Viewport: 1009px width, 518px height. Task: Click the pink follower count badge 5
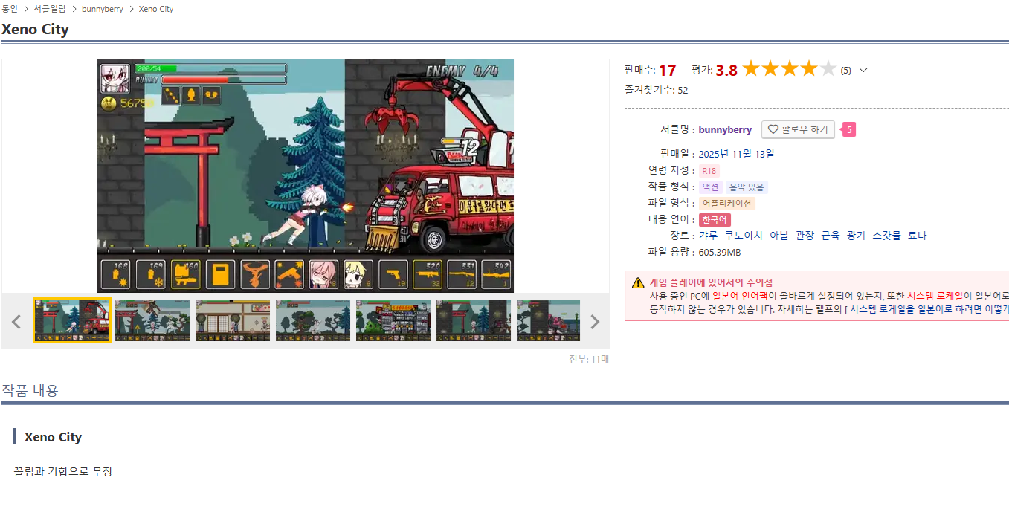point(848,129)
